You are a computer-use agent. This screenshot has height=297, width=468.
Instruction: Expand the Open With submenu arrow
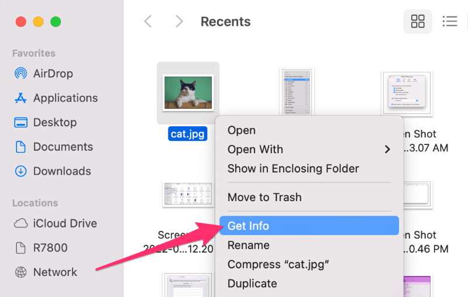point(387,150)
